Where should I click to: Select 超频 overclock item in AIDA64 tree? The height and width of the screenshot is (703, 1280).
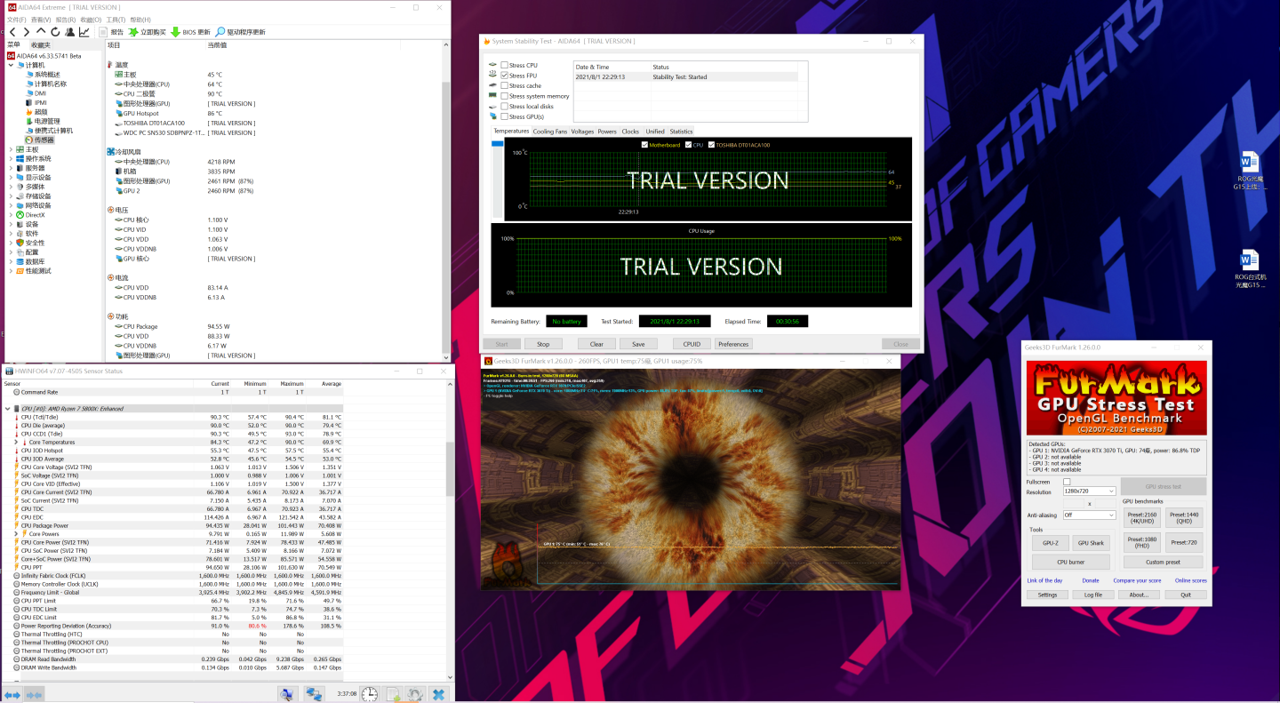pyautogui.click(x=36, y=112)
